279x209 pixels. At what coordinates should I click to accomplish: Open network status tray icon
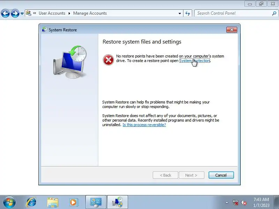point(235,202)
